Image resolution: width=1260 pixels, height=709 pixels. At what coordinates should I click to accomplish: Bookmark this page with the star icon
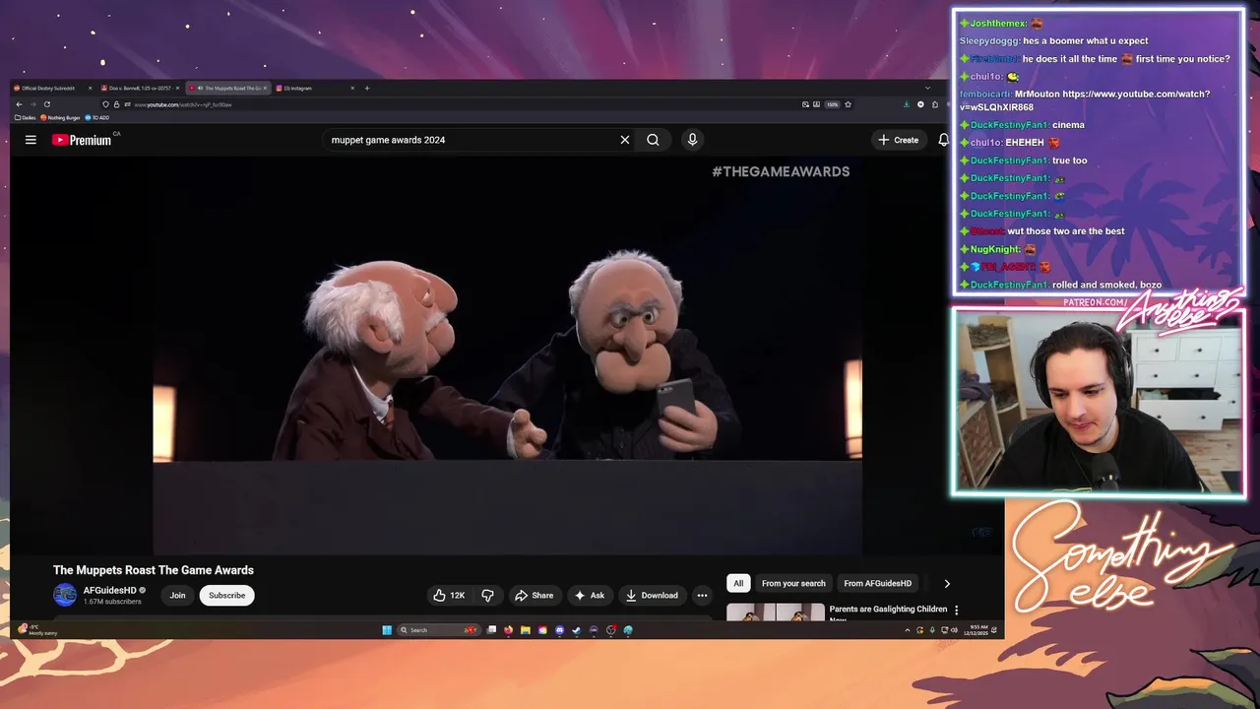coord(848,104)
